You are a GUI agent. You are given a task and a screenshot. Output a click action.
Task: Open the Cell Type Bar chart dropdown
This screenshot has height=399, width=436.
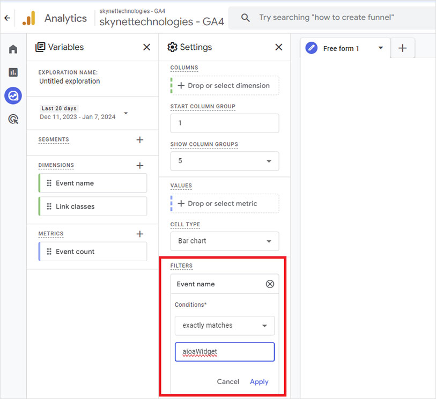pos(224,241)
